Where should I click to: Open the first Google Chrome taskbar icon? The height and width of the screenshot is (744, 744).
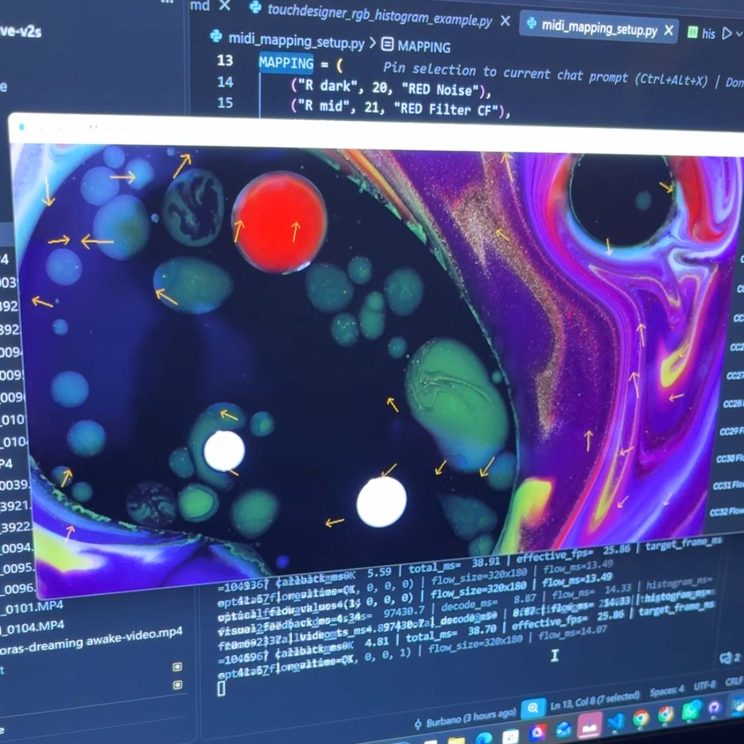pos(640,718)
